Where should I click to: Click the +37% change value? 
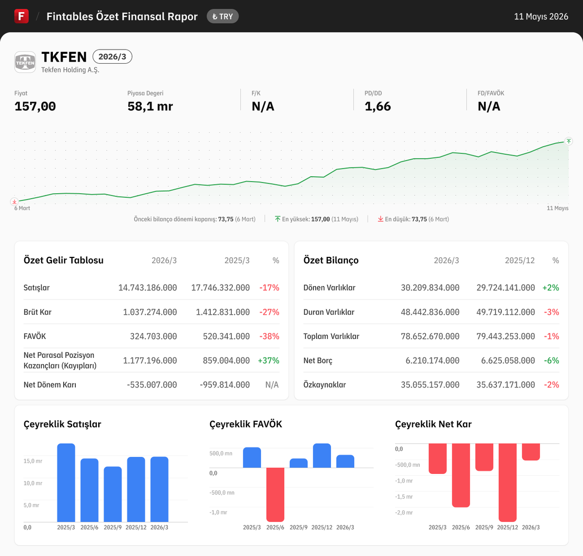[269, 360]
